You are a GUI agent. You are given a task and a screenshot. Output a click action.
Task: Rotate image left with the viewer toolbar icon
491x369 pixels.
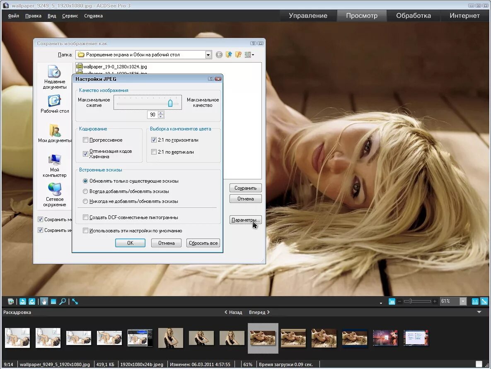[22, 301]
